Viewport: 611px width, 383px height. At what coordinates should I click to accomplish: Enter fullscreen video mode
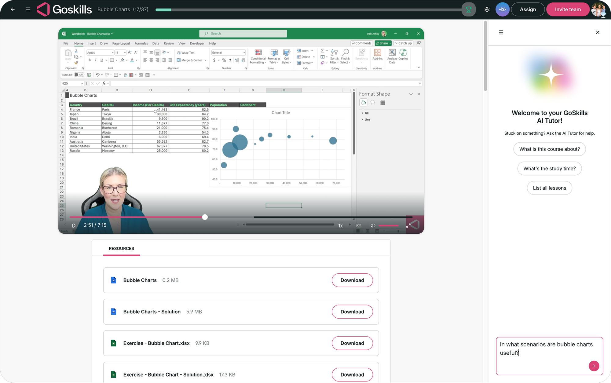click(408, 225)
